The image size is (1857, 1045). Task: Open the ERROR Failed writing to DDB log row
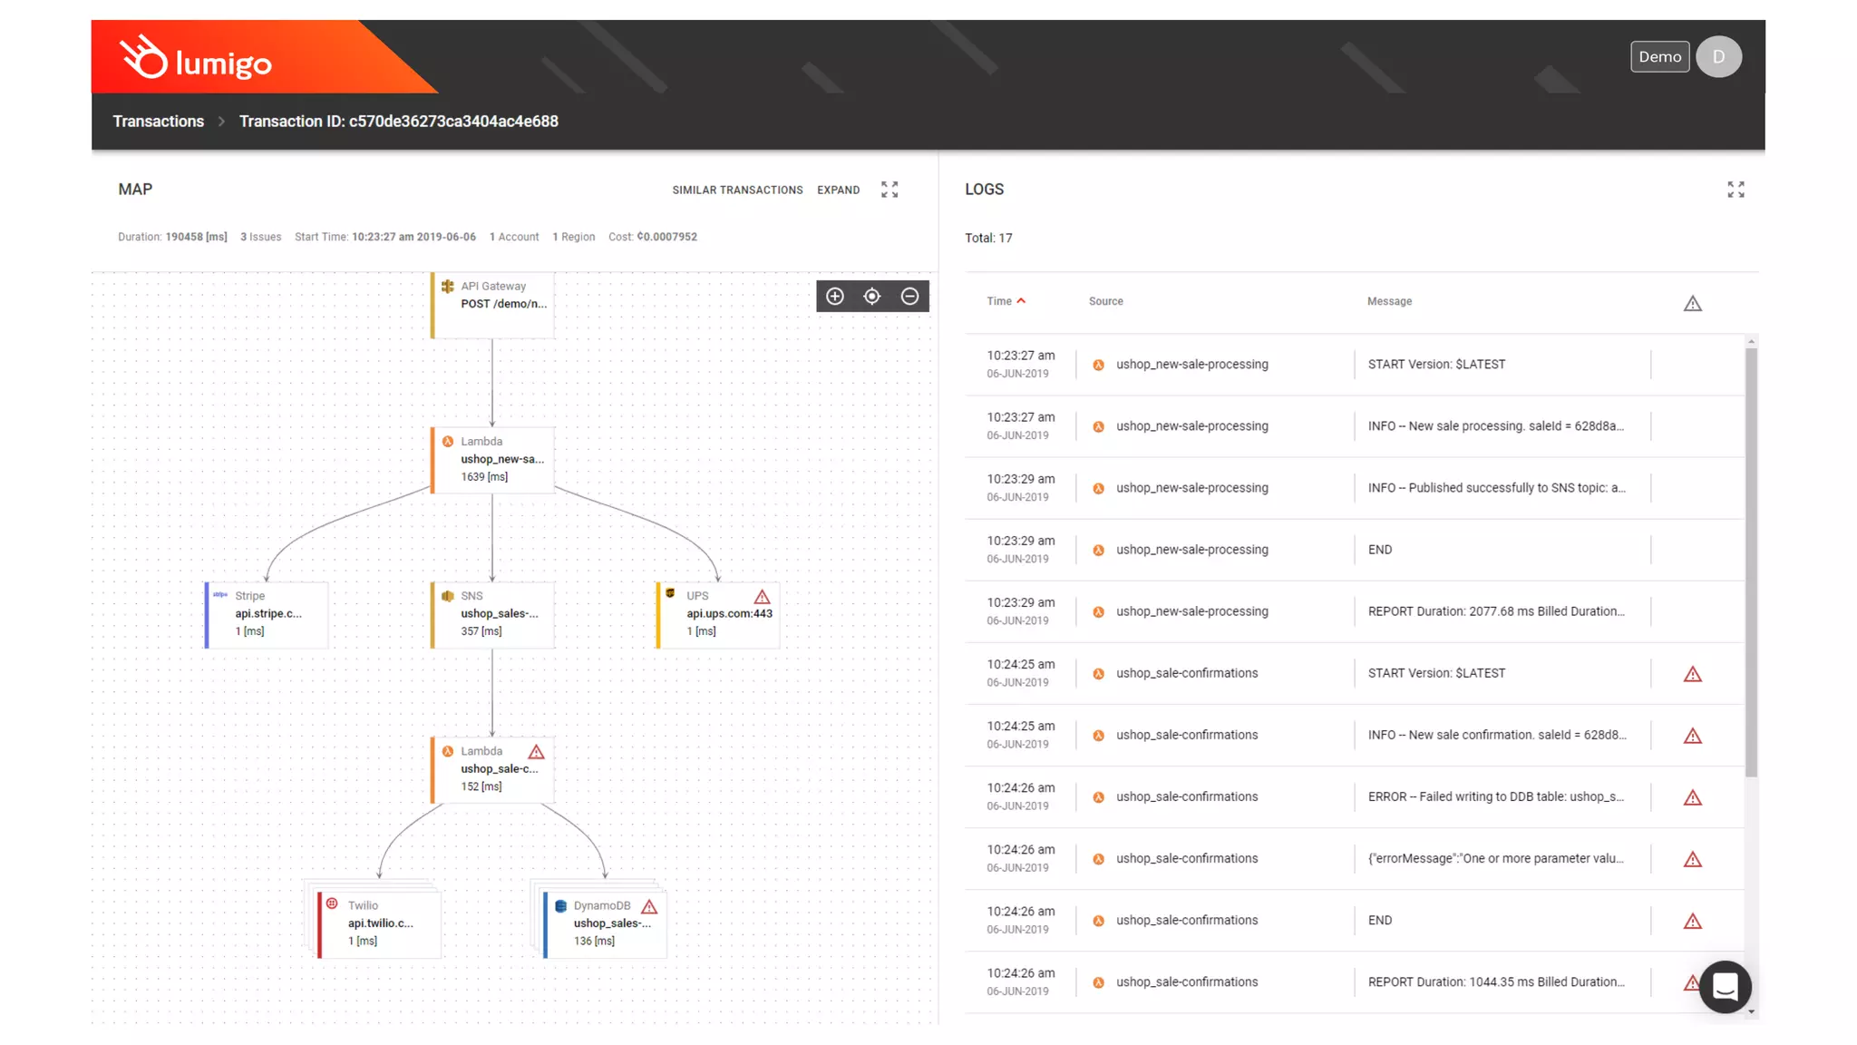[x=1494, y=796]
